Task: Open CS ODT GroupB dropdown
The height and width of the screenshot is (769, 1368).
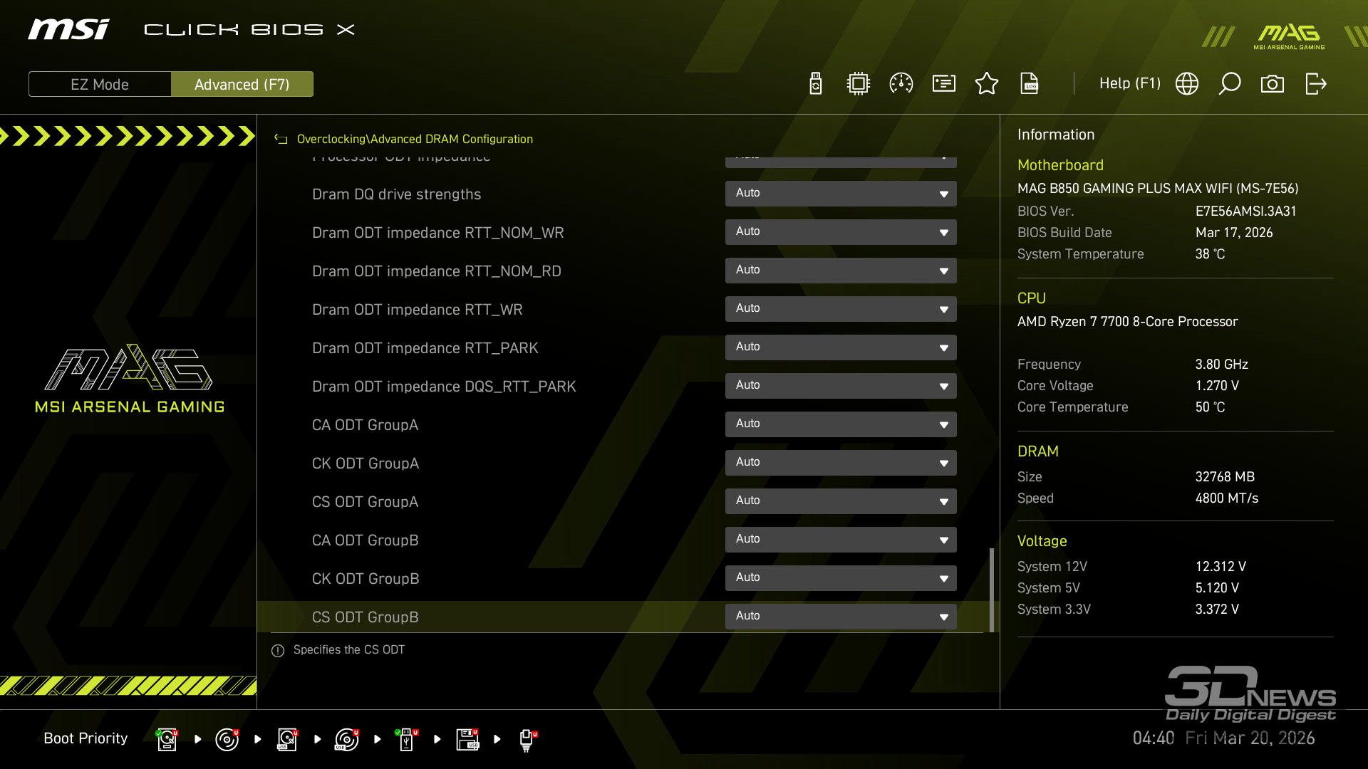Action: 841,617
